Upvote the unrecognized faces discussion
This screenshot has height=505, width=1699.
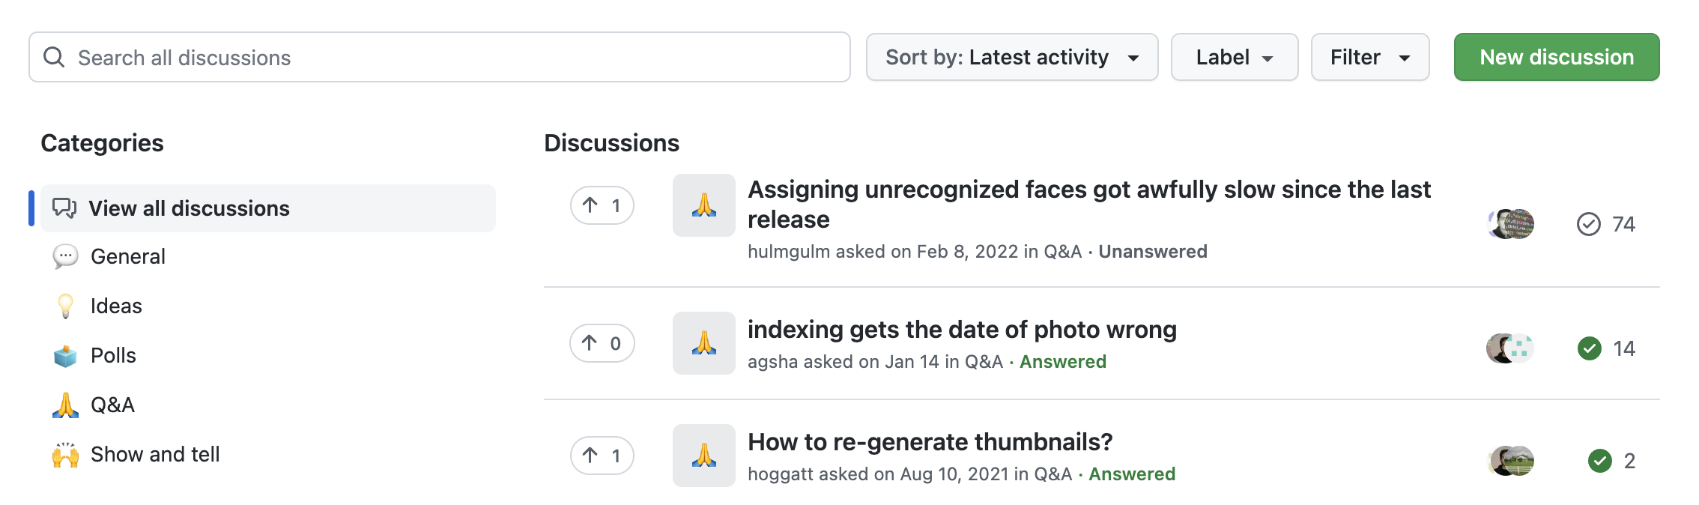pyautogui.click(x=602, y=205)
